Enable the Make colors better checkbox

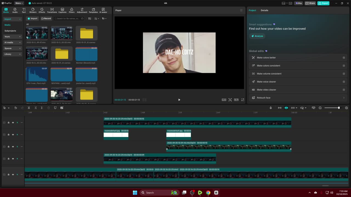pos(344,58)
